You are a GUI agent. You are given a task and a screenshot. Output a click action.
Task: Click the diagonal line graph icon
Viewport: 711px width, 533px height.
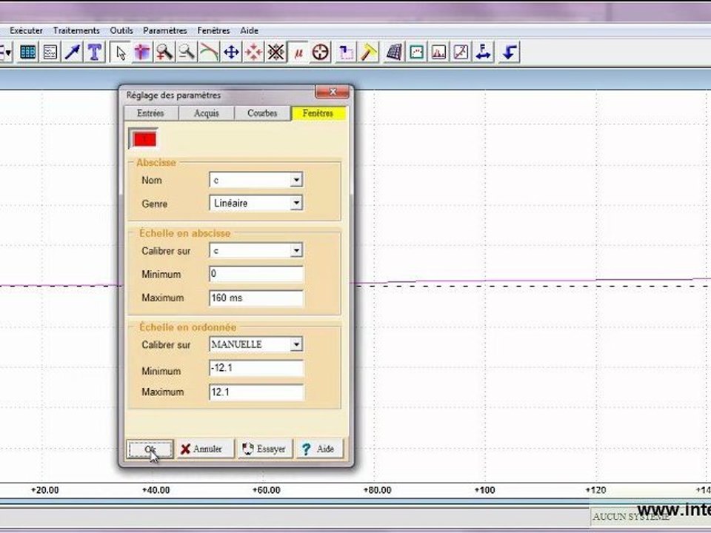tap(461, 52)
